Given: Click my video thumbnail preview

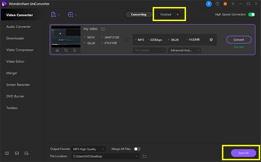Looking at the screenshot, I should coord(66,37).
